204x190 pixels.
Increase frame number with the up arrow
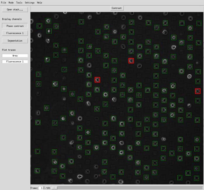point(44,187)
